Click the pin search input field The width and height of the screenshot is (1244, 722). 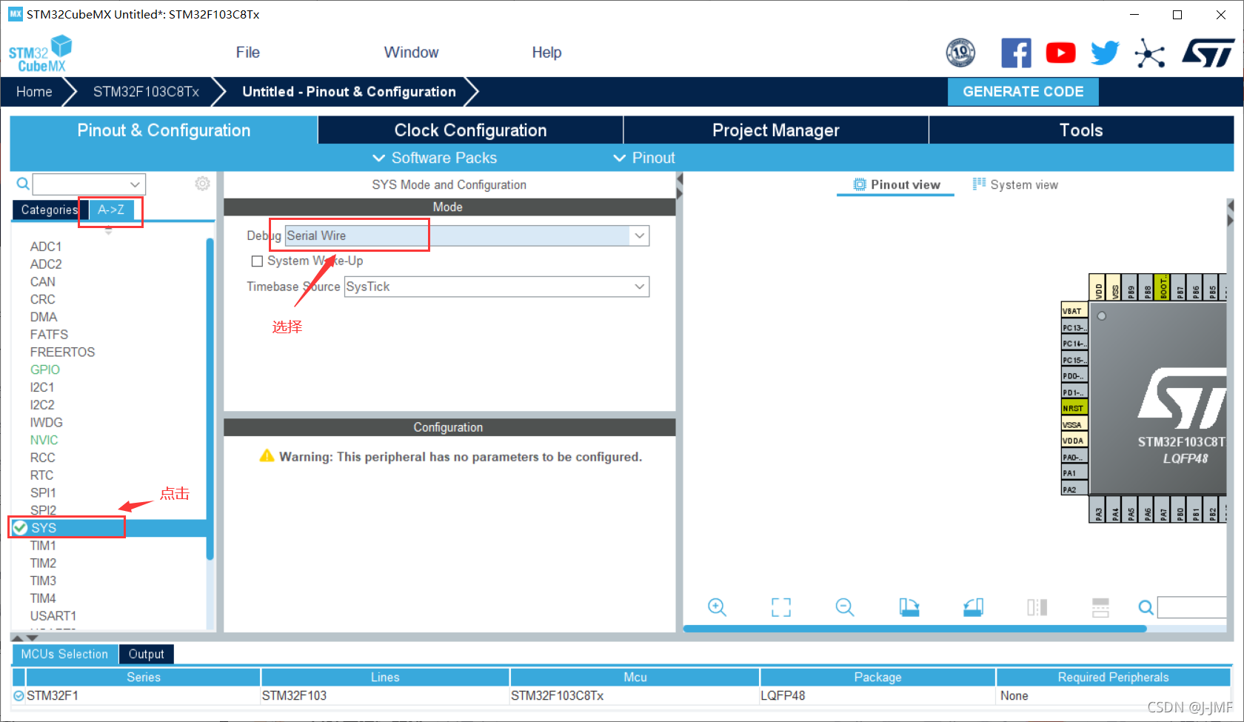point(1192,608)
